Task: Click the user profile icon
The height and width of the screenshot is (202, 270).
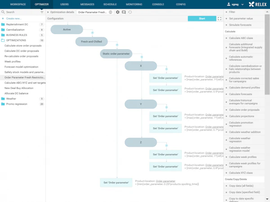Action: click(x=229, y=4)
